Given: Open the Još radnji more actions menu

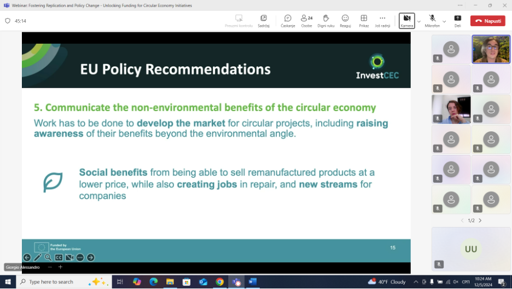Looking at the screenshot, I should click(x=382, y=20).
